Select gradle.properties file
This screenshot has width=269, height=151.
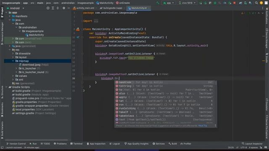(x=37, y=102)
